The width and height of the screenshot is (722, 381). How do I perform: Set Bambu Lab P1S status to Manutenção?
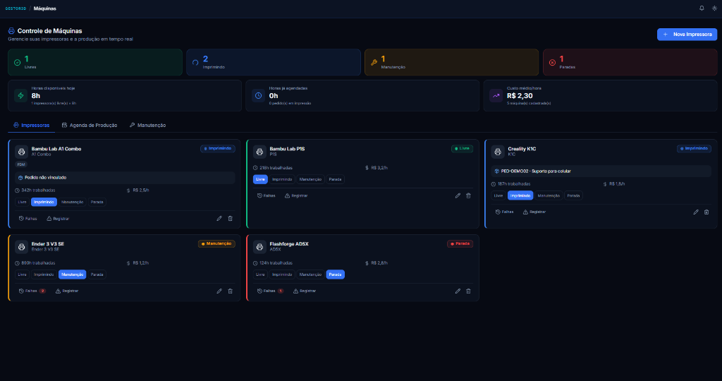pos(310,179)
